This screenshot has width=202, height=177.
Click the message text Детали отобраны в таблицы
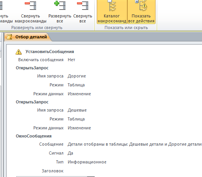(135, 144)
